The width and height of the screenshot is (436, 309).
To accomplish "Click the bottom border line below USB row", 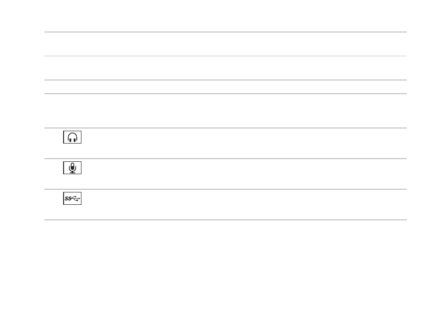I will (226, 220).
